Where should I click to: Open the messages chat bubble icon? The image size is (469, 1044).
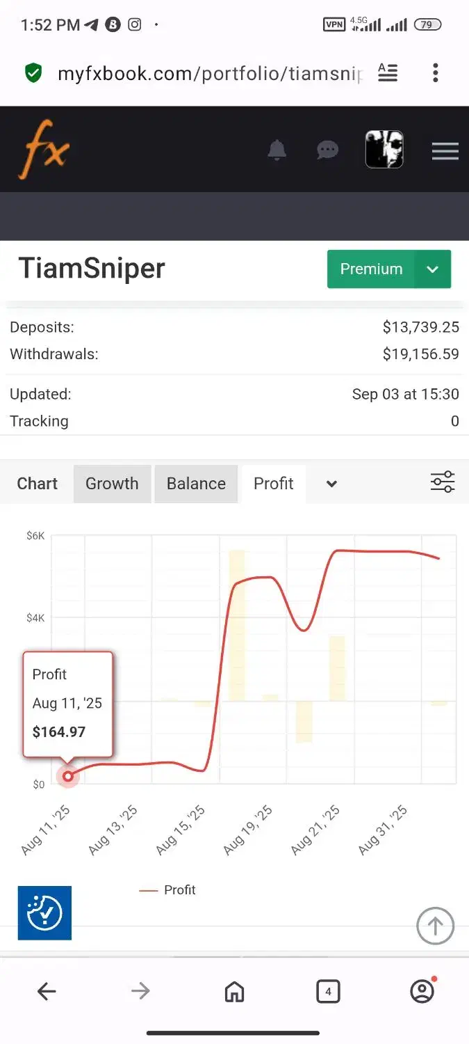[x=327, y=150]
